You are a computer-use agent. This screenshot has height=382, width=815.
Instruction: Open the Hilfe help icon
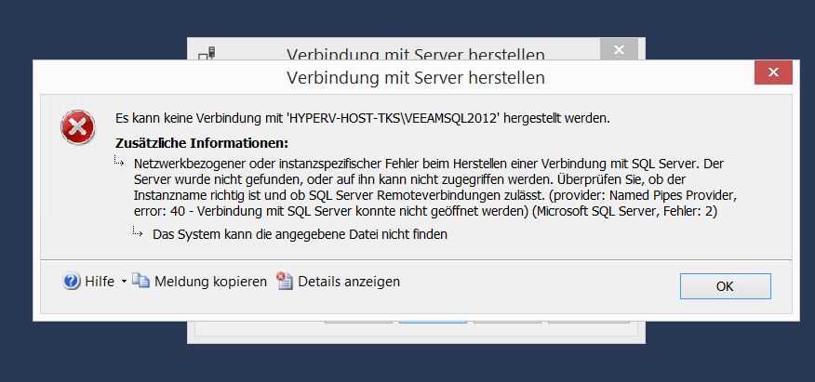coord(72,282)
